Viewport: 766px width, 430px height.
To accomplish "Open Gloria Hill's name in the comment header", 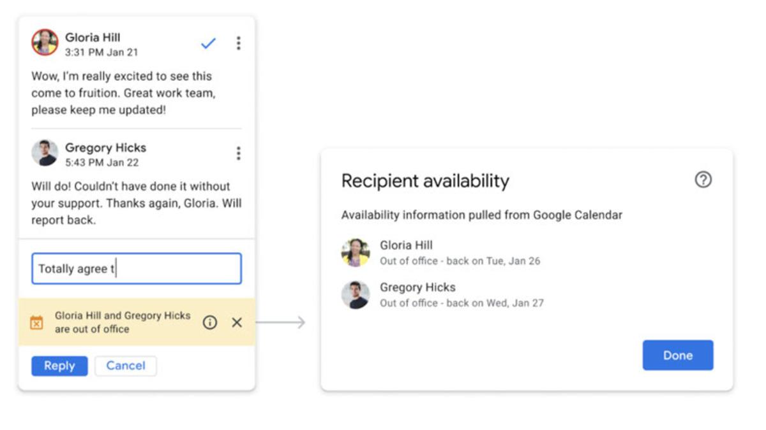I will point(94,38).
